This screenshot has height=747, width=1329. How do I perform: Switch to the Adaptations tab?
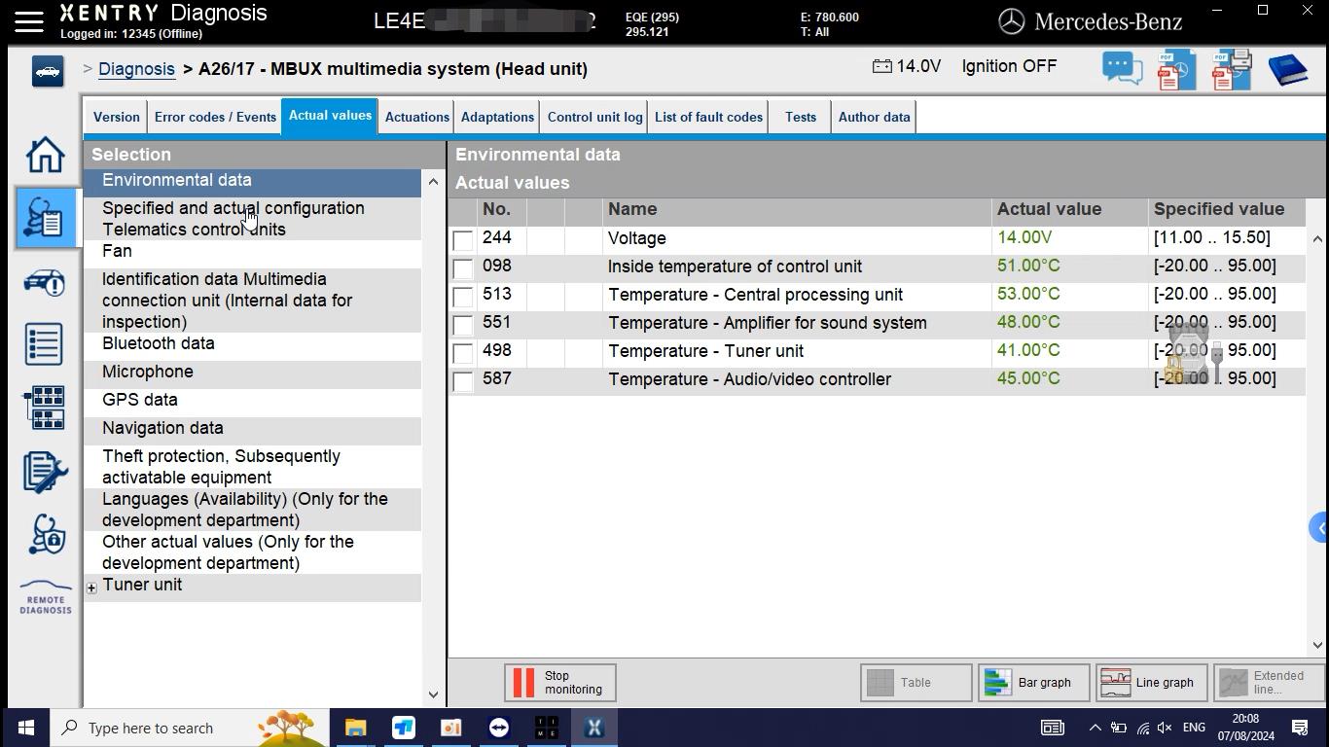point(497,117)
